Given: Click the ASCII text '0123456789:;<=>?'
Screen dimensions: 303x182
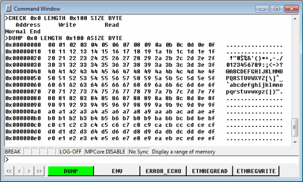Looking at the screenshot, I should [255, 65].
